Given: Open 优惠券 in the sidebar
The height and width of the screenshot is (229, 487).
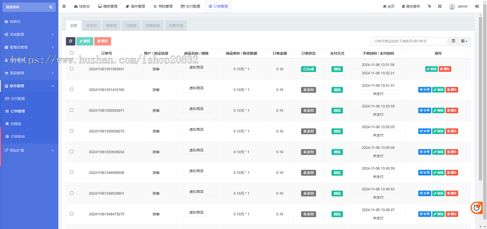Looking at the screenshot, I should [16, 124].
